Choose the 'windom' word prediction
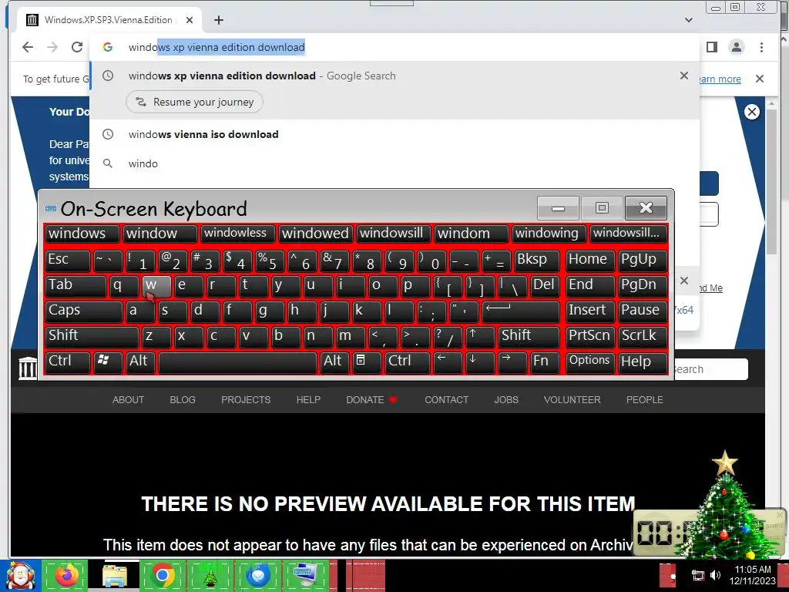Image resolution: width=789 pixels, height=592 pixels. pos(471,233)
